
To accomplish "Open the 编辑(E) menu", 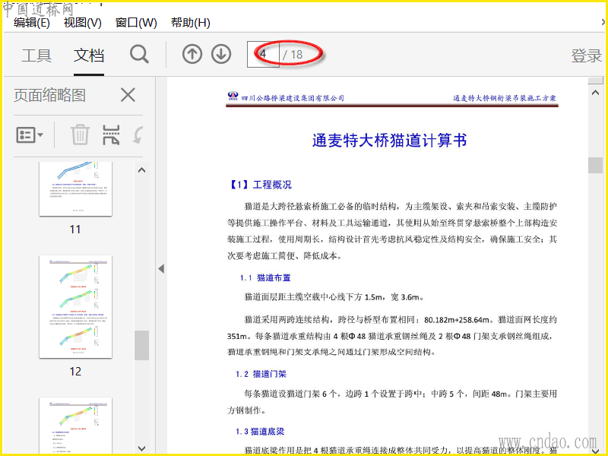I will [31, 22].
